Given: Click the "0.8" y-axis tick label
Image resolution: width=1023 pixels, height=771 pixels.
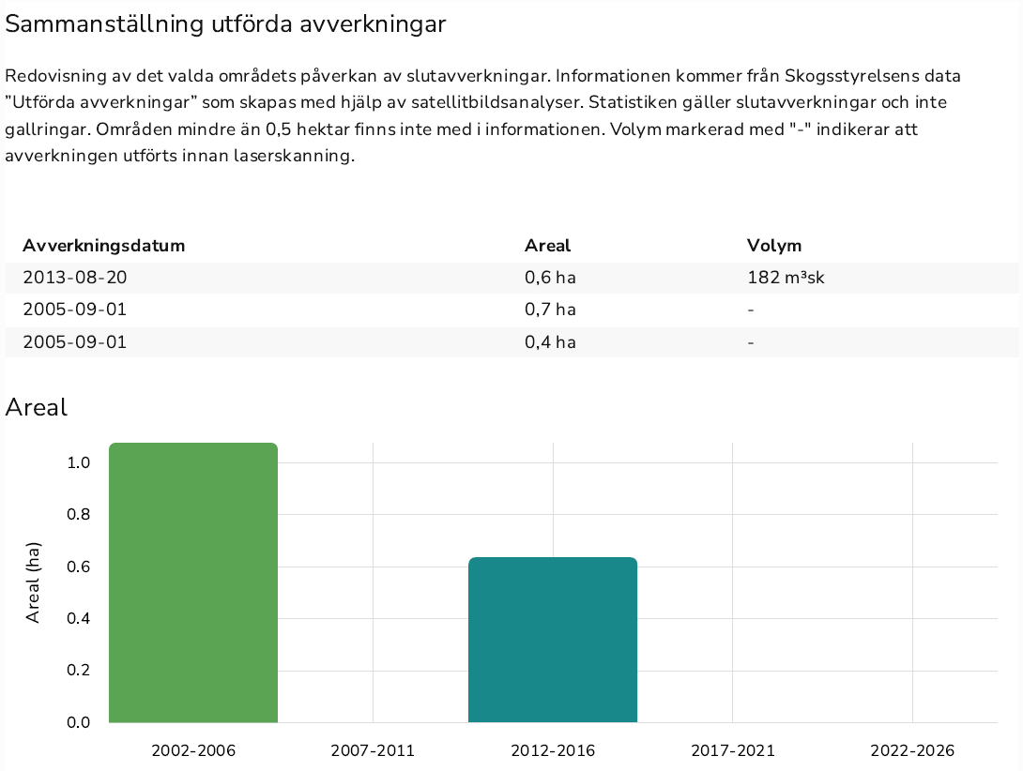Looking at the screenshot, I should (x=78, y=514).
